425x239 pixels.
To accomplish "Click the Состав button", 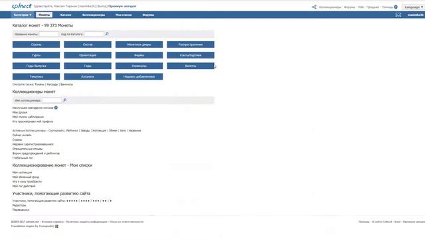I will 88,44.
